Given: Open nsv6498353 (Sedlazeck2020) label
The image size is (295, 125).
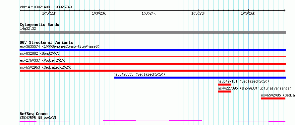Looking at the screenshot, I should click(x=139, y=74).
